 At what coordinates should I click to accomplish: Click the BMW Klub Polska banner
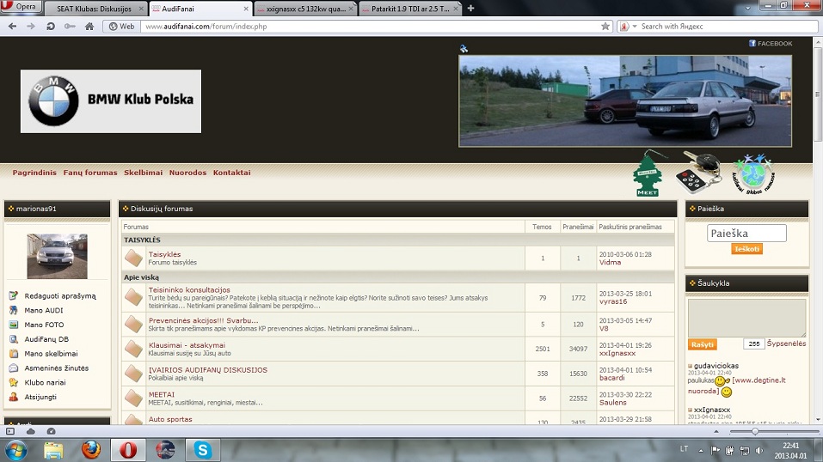pos(111,101)
